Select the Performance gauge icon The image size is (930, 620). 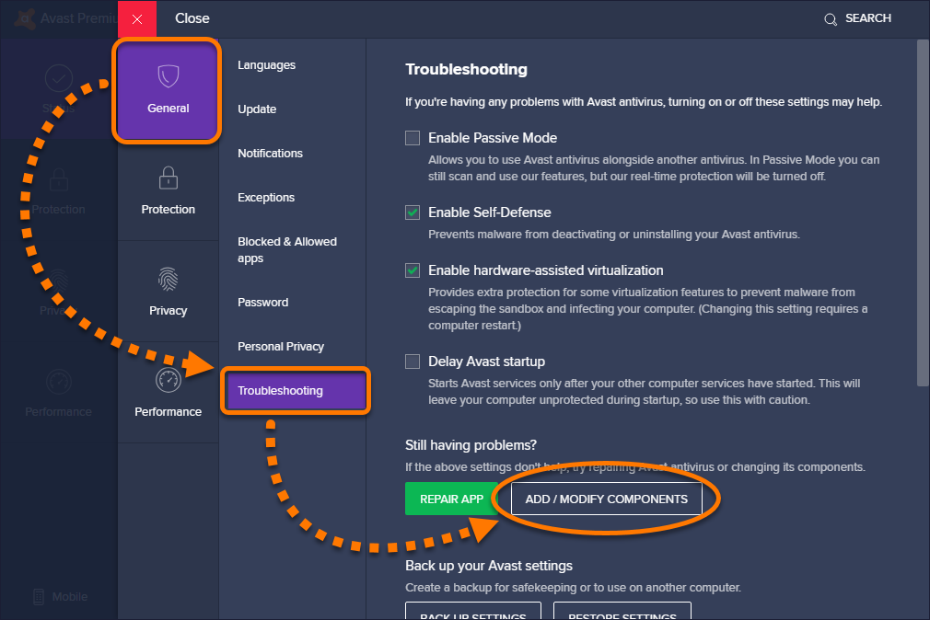click(168, 380)
